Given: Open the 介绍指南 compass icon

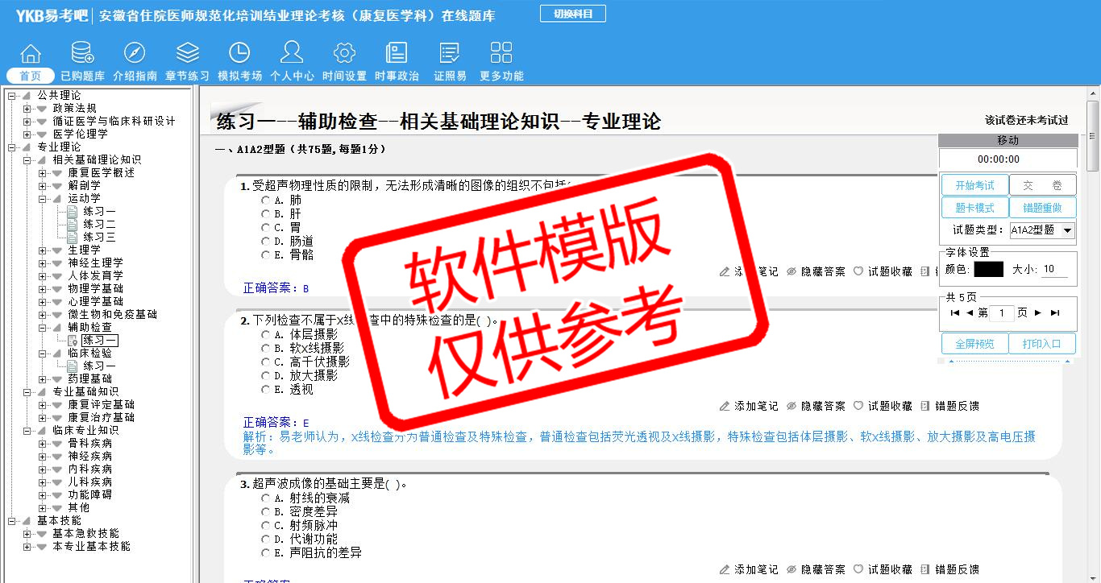Looking at the screenshot, I should coord(135,54).
